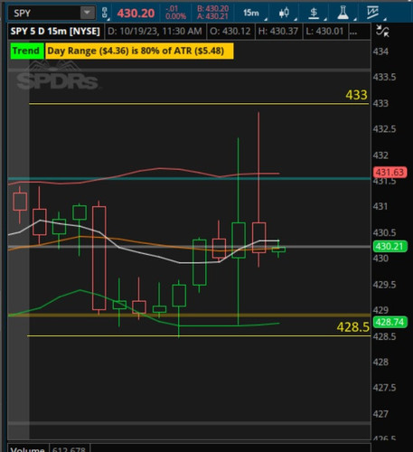The width and height of the screenshot is (413, 452).
Task: Click the L: 430.01 low value
Action: point(324,31)
